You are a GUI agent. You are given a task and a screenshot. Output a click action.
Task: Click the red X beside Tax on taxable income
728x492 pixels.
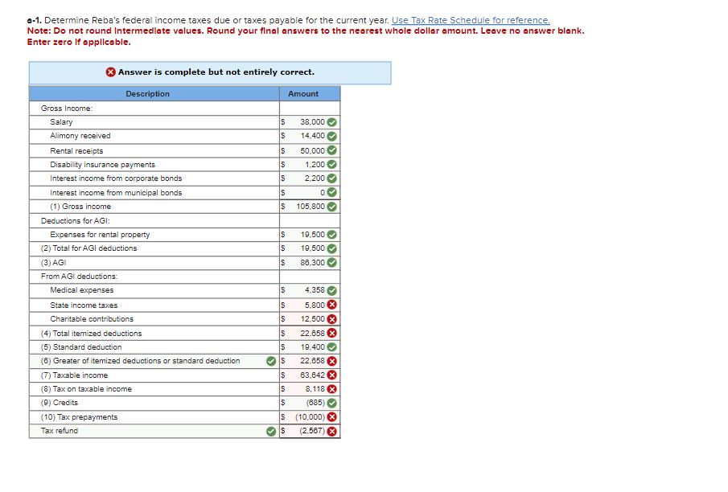coord(333,389)
